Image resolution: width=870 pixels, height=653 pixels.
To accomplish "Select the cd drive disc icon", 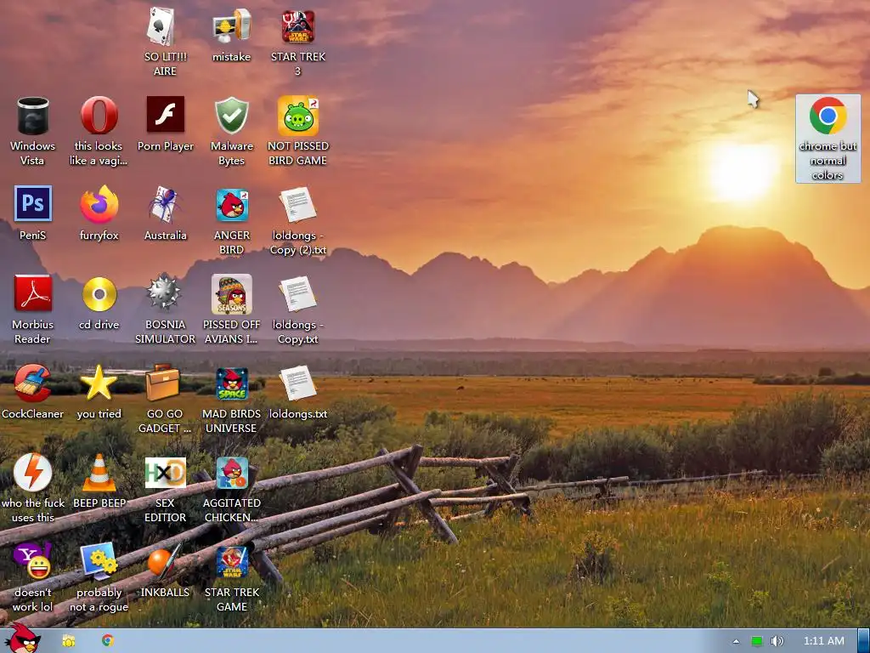I will (x=99, y=293).
